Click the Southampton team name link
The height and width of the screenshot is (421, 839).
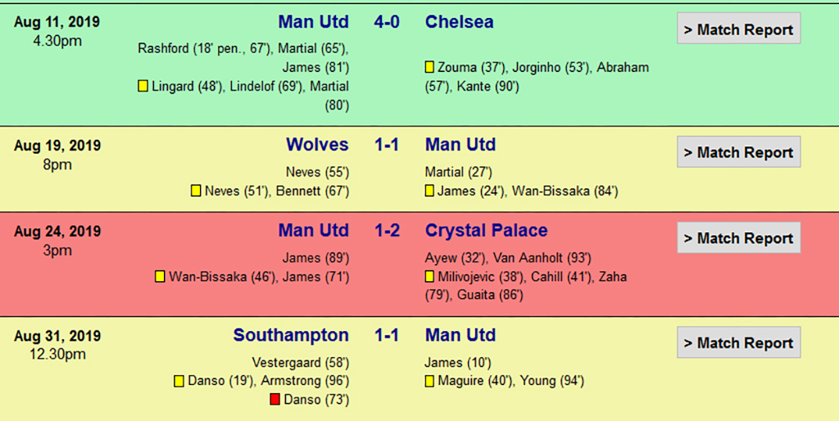click(x=291, y=335)
